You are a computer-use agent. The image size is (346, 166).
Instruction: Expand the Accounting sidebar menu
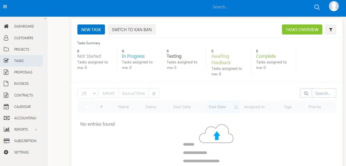coord(25,118)
